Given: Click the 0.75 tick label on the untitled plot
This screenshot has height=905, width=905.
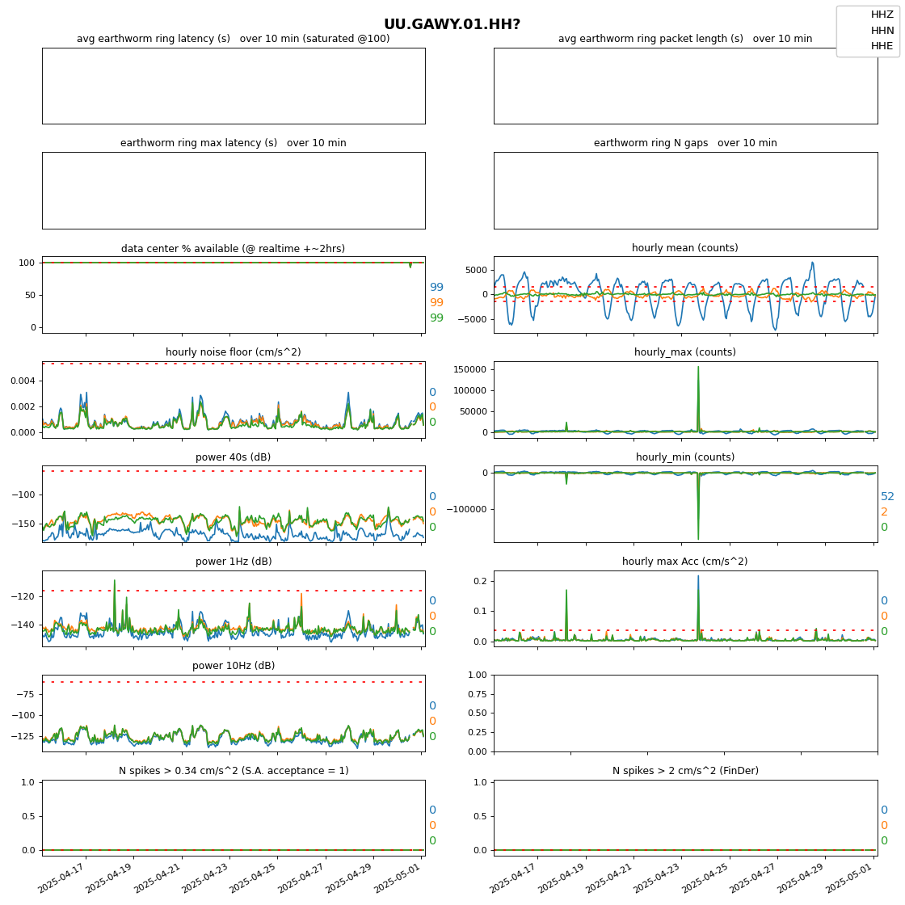Looking at the screenshot, I should point(478,694).
